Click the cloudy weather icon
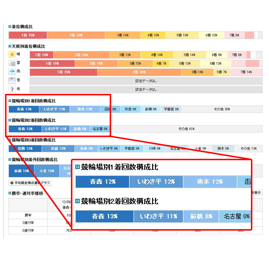The image size is (269, 256). [12, 63]
